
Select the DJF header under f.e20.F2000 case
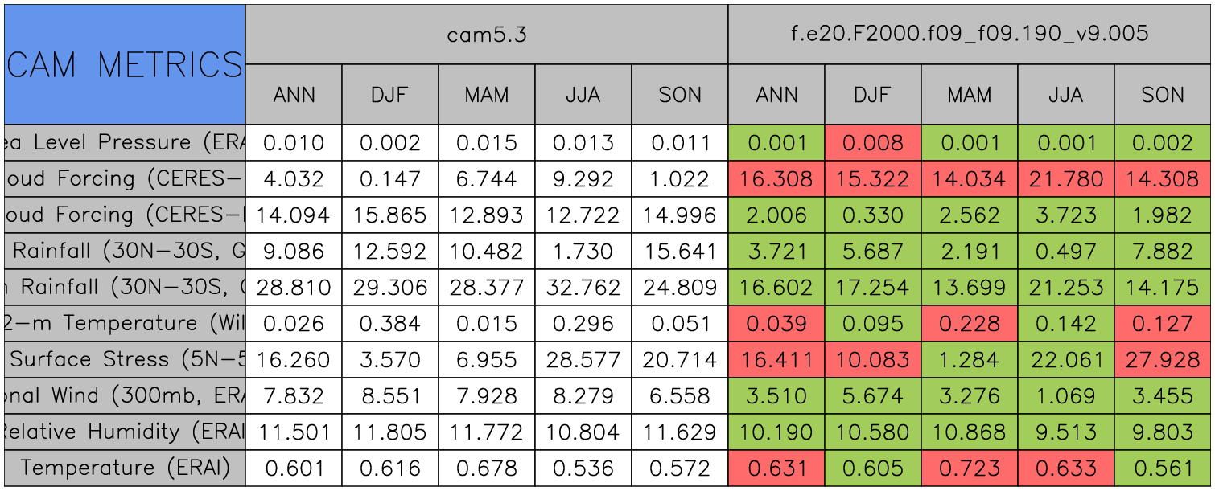pyautogui.click(x=873, y=95)
